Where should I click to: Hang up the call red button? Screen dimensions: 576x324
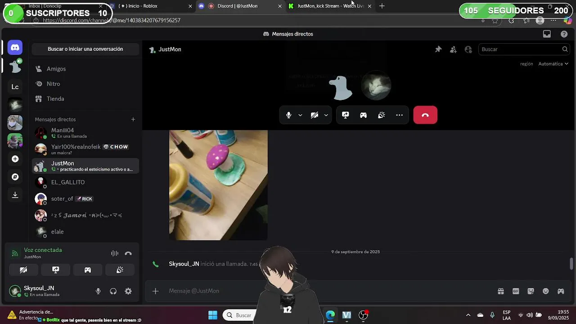(425, 115)
